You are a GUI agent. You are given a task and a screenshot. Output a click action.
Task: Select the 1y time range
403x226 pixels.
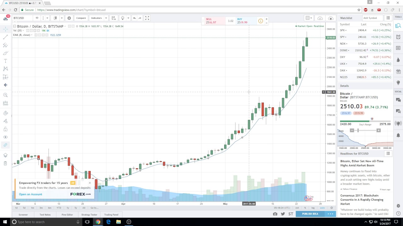(68, 208)
